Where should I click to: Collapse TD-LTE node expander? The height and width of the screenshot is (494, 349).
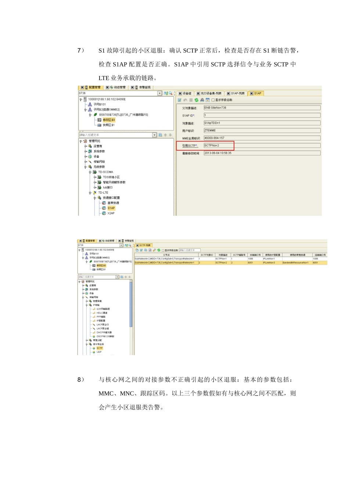pyautogui.click(x=90, y=193)
